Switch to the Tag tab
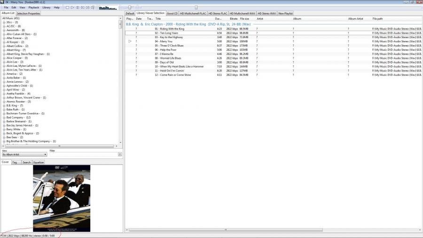The width and height of the screenshot is (423, 238). [15, 162]
